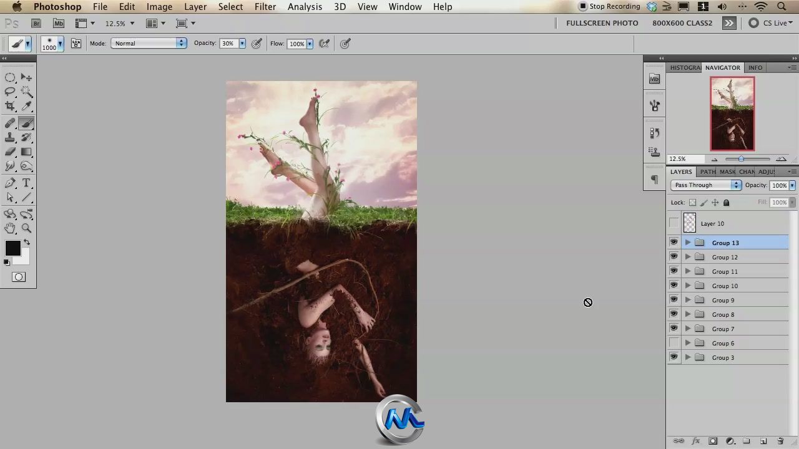The image size is (799, 449).
Task: Open the Layer menu
Action: click(x=195, y=7)
